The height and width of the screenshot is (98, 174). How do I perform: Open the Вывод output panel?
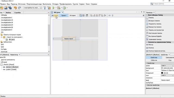[x=3, y=96]
